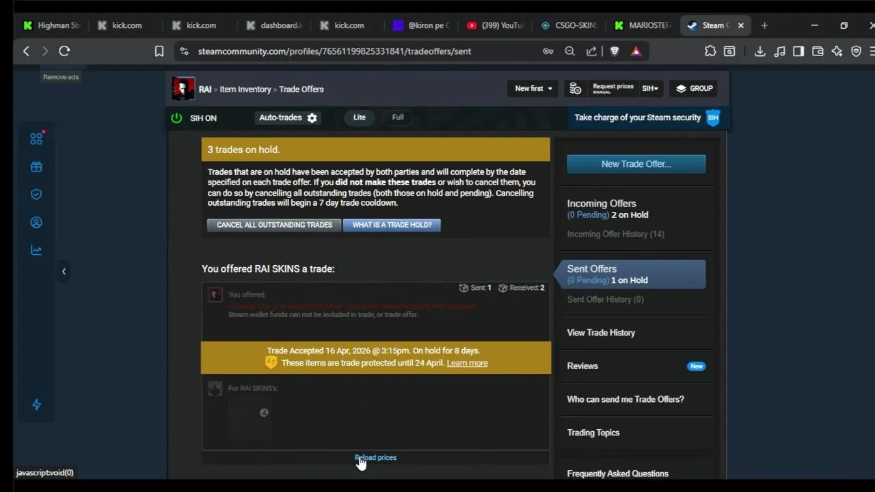Click site settings icon in address bar

[184, 51]
